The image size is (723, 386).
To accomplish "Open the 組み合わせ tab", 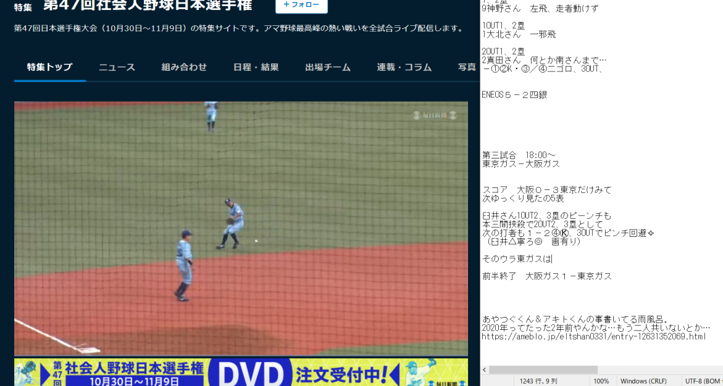I will [184, 67].
